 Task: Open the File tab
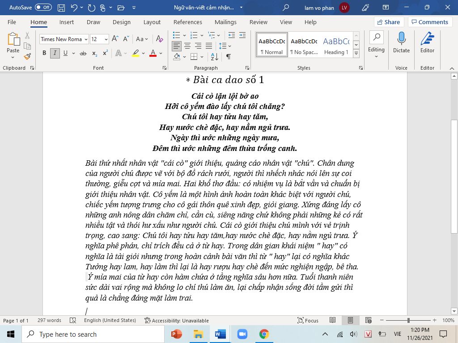12,22
